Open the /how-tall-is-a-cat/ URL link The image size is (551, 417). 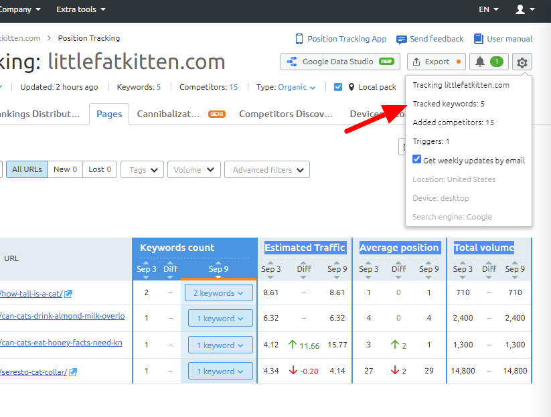click(x=31, y=294)
